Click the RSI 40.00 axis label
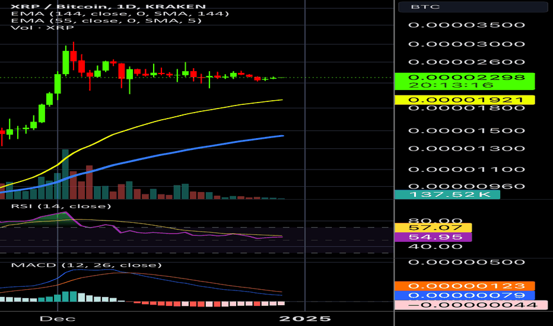This screenshot has width=553, height=326. click(435, 247)
